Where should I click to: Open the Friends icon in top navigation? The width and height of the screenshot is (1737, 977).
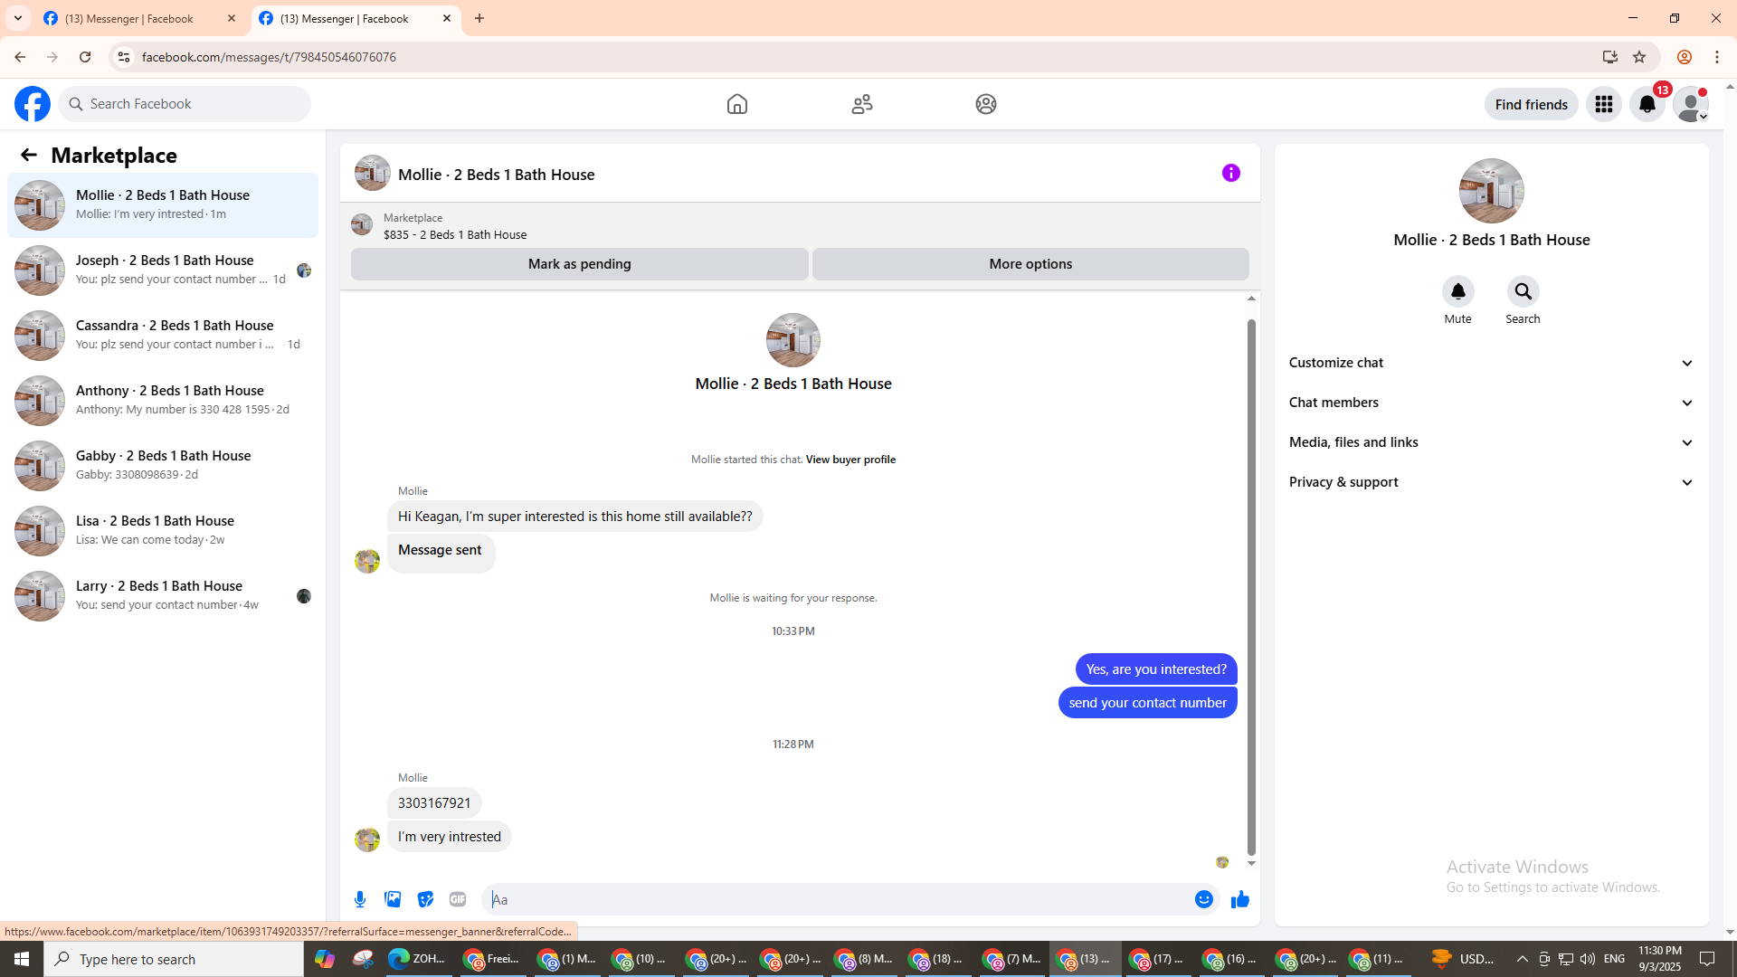[862, 104]
